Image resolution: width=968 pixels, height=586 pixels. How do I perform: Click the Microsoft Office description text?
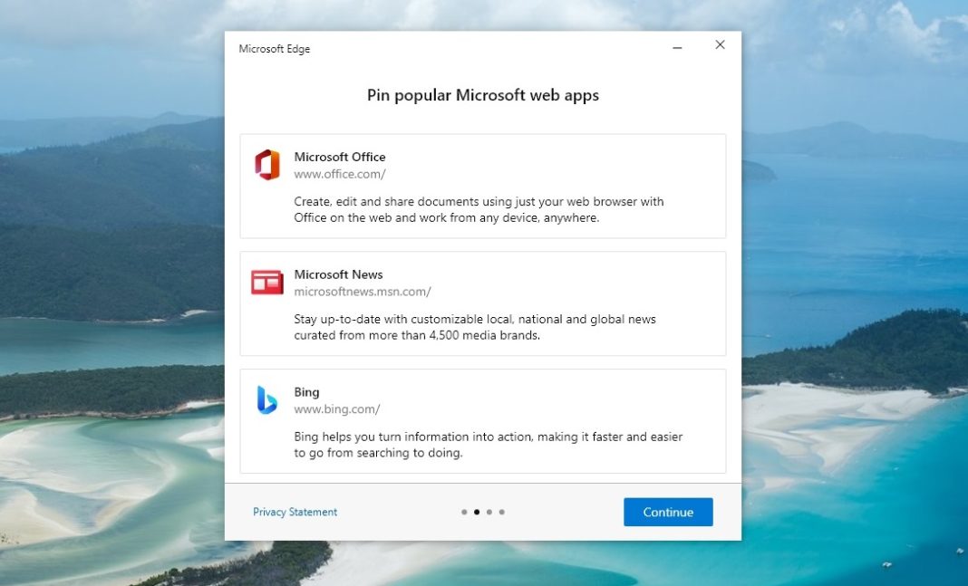tap(479, 209)
